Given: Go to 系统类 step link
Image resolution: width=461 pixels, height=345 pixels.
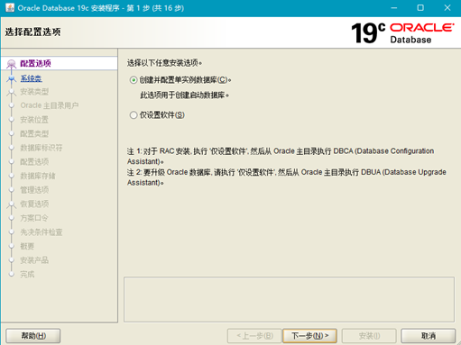Looking at the screenshot, I should [x=31, y=78].
